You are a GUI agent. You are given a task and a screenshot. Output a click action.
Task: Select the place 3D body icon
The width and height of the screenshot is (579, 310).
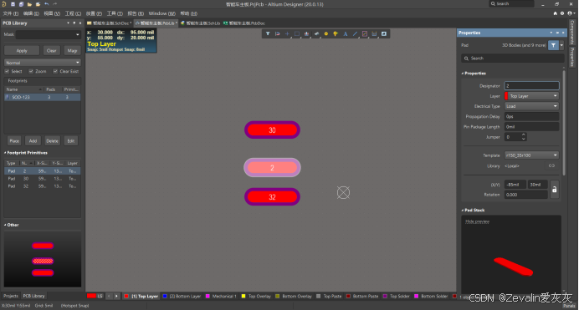click(316, 33)
